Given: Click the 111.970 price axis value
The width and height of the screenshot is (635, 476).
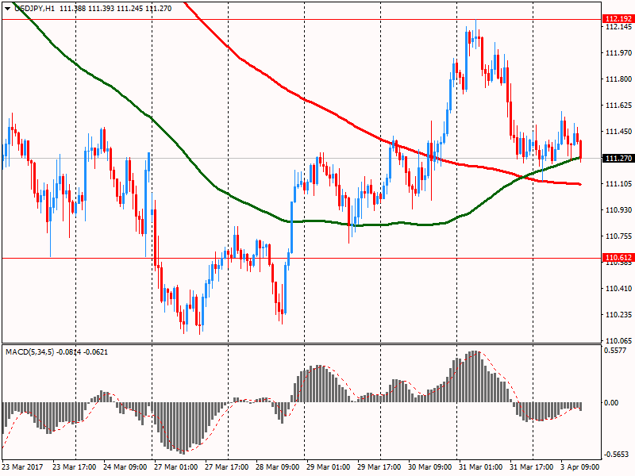Looking at the screenshot, I should pyautogui.click(x=618, y=53).
